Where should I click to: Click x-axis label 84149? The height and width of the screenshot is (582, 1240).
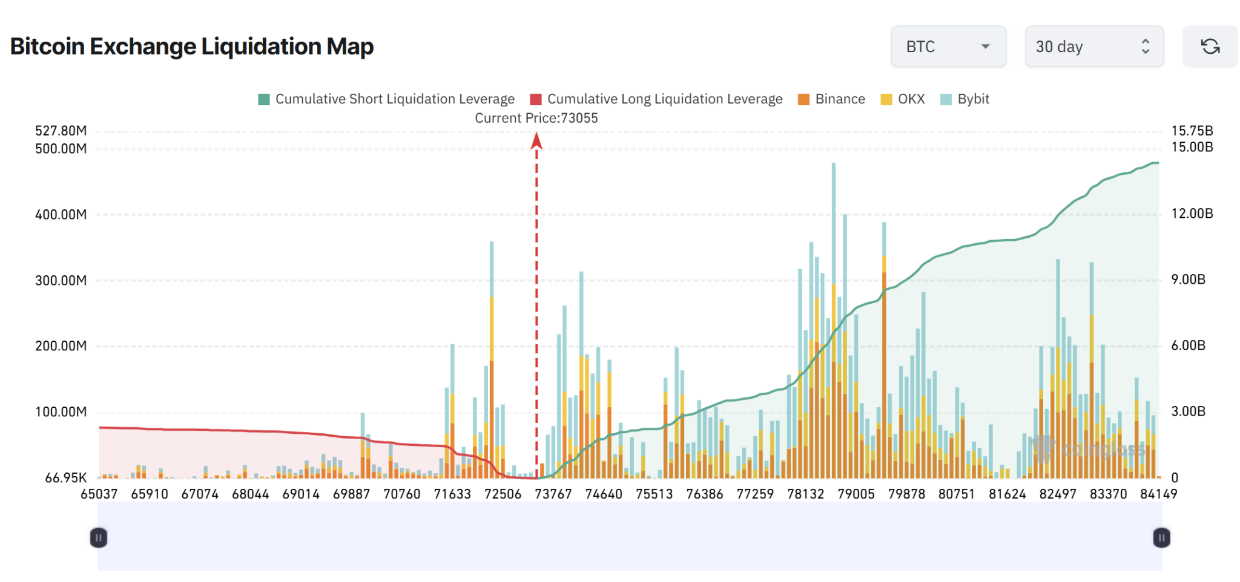[x=1159, y=494]
